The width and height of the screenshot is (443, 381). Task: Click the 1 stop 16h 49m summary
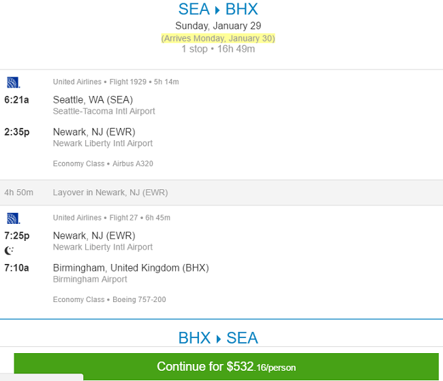pos(218,49)
